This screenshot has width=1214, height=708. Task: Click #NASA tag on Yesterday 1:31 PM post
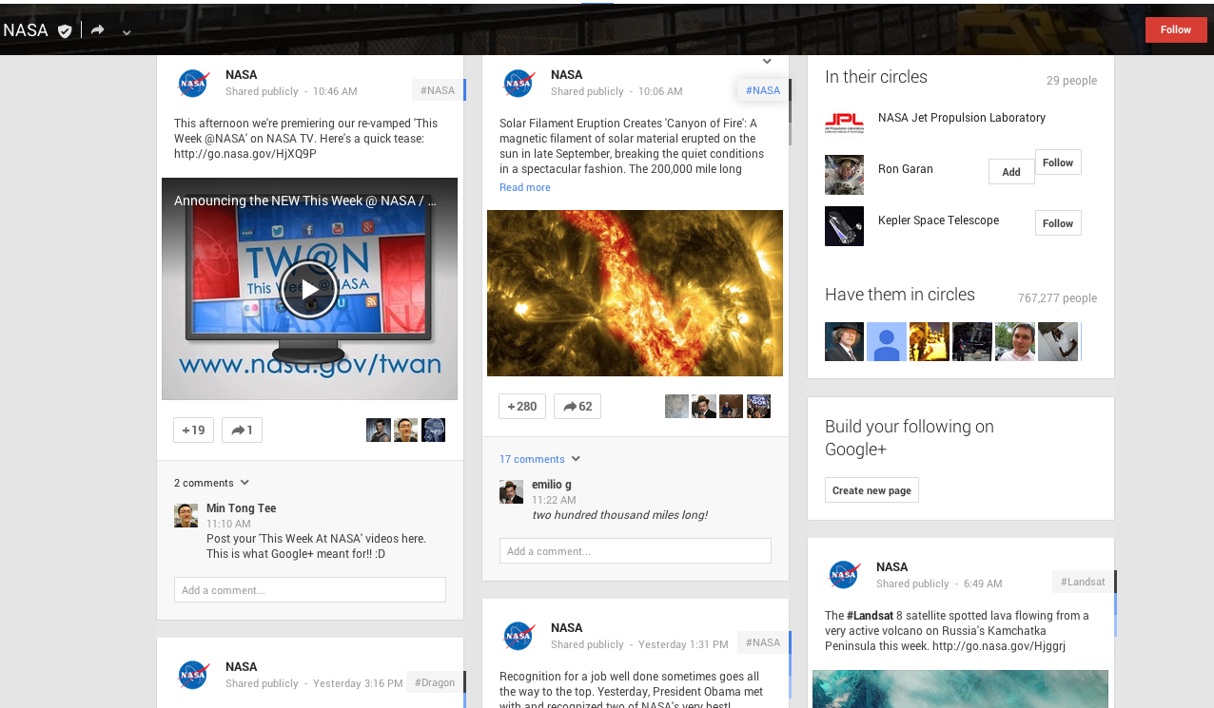[763, 642]
